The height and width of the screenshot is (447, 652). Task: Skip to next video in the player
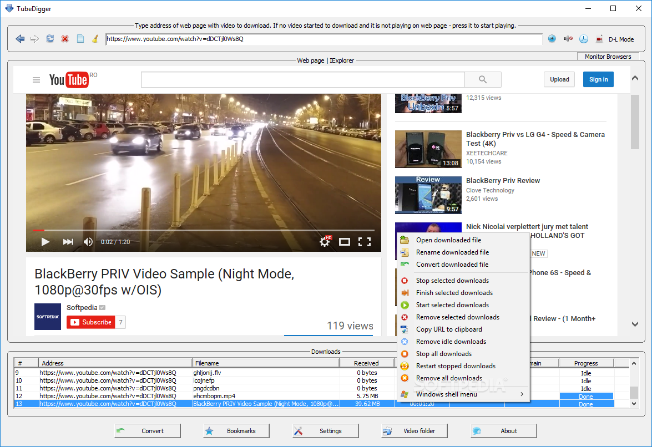pyautogui.click(x=68, y=242)
